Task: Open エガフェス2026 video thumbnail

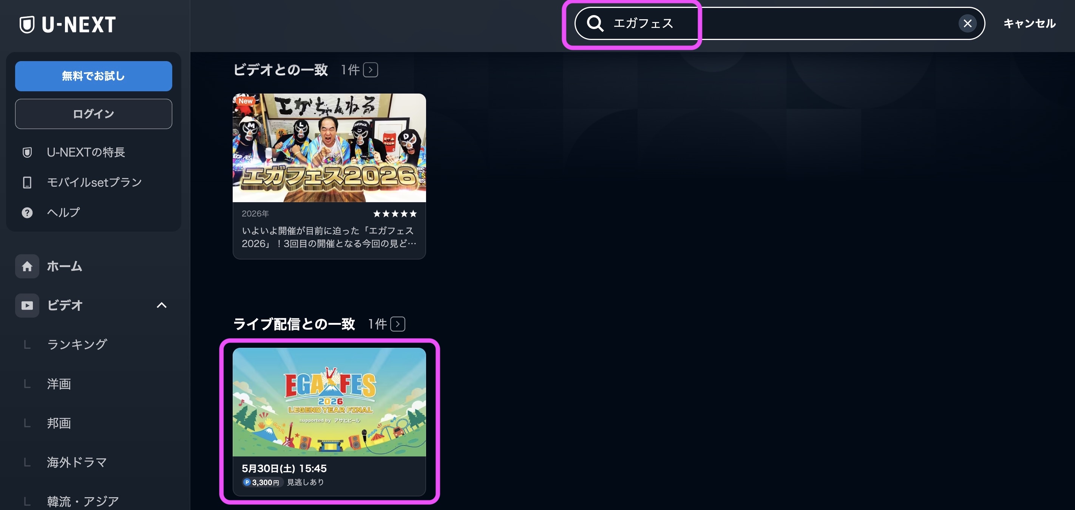Action: tap(329, 148)
